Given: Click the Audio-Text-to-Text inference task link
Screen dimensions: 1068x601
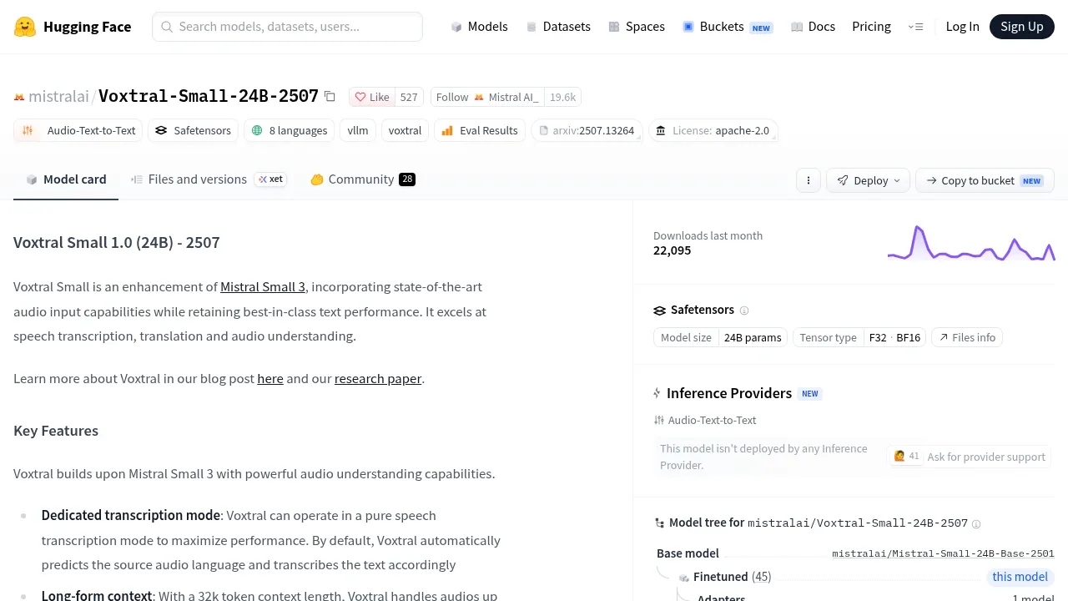Looking at the screenshot, I should [705, 421].
